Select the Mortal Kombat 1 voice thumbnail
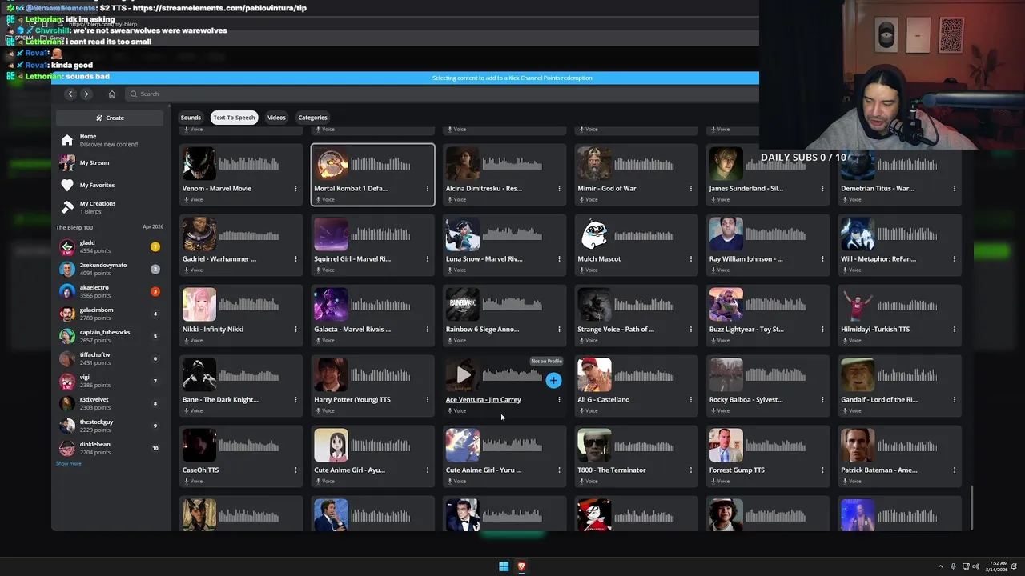1025x576 pixels. coord(331,164)
